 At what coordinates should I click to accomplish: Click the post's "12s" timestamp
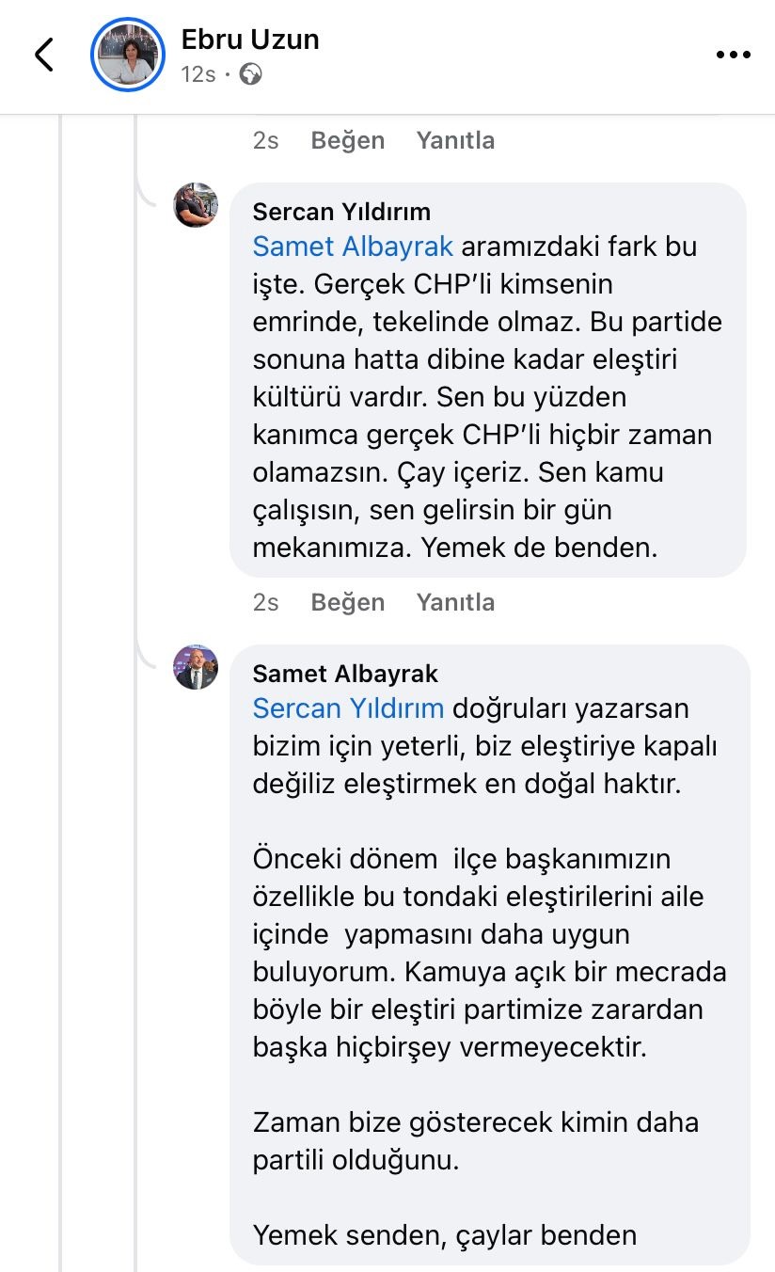(x=198, y=74)
